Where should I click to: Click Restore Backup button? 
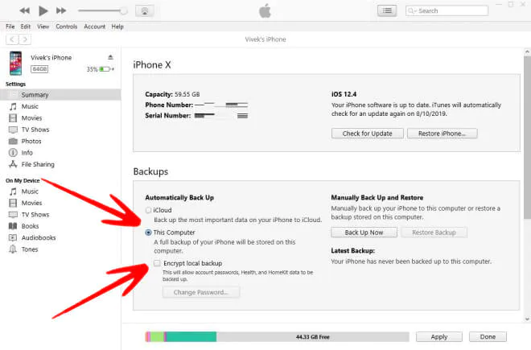coord(434,233)
